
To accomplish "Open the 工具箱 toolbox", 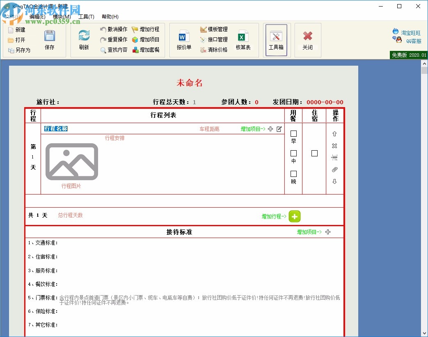I will 277,39.
